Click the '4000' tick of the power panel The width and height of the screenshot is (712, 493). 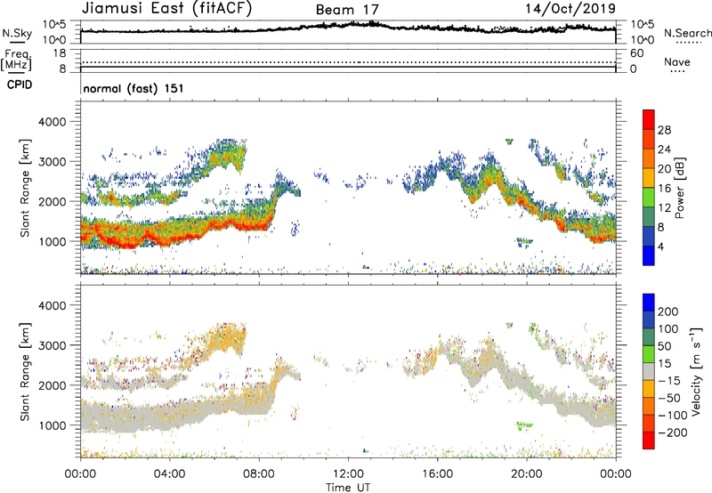pos(52,122)
